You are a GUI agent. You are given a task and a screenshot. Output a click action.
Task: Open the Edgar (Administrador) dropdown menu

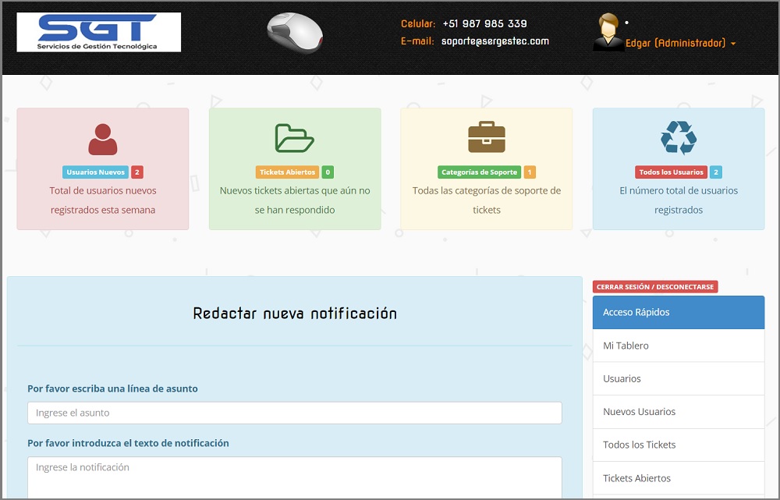click(x=680, y=43)
